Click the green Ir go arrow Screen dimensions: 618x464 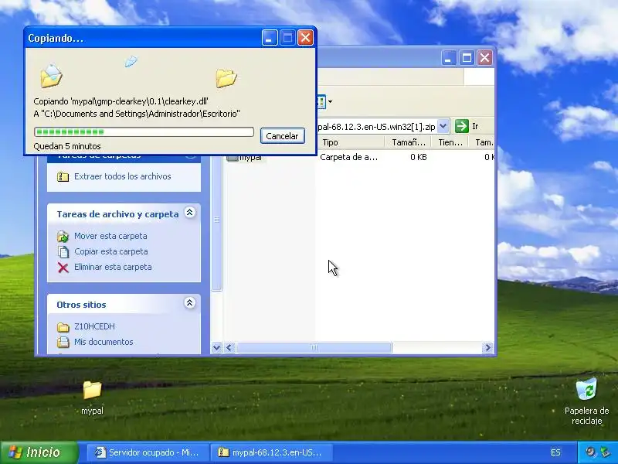pos(461,126)
